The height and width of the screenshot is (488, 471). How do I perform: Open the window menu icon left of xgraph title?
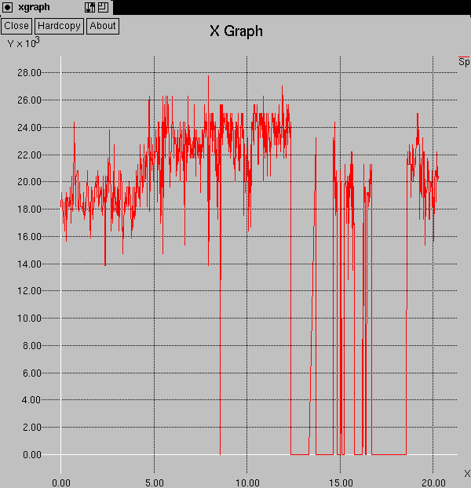(7, 7)
